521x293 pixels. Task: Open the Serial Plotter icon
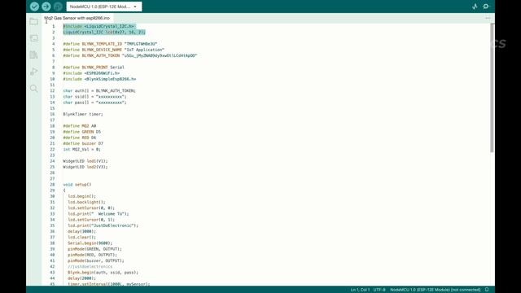pyautogui.click(x=475, y=7)
